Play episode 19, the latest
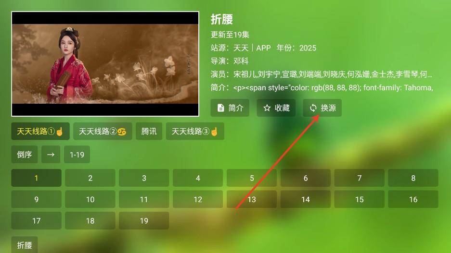Viewport: 451px width, 253px height. pos(144,221)
